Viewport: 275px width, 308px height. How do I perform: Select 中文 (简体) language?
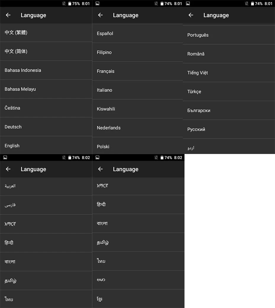46,52
